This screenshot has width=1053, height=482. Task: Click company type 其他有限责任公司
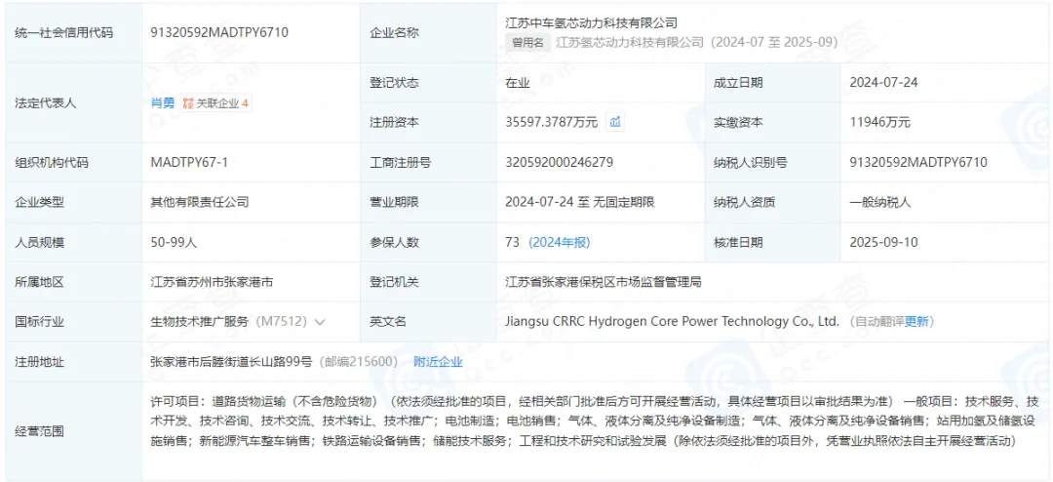pos(200,202)
